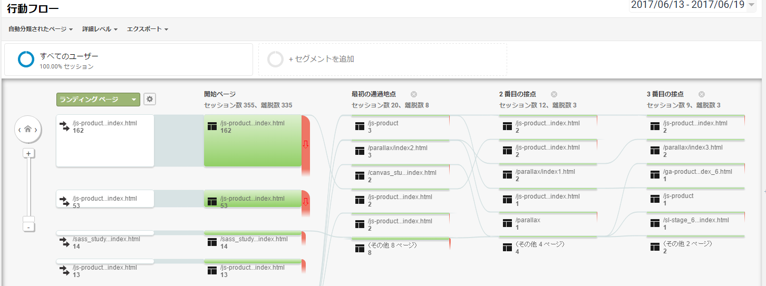Remove the 3番目の接点 column
Viewport: 766px width, 286px height.
[x=702, y=94]
